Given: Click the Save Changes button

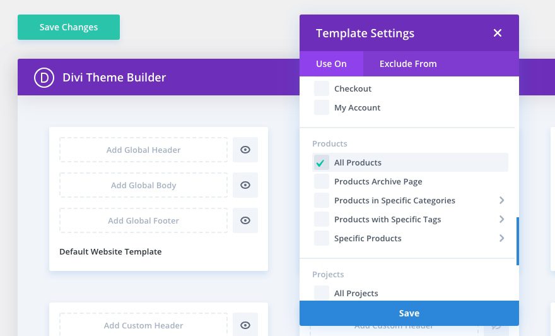Looking at the screenshot, I should click(69, 27).
